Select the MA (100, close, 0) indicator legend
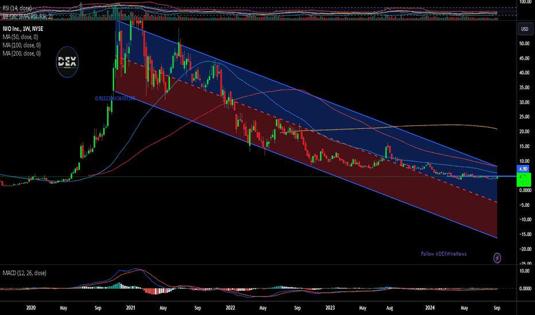 (22, 45)
